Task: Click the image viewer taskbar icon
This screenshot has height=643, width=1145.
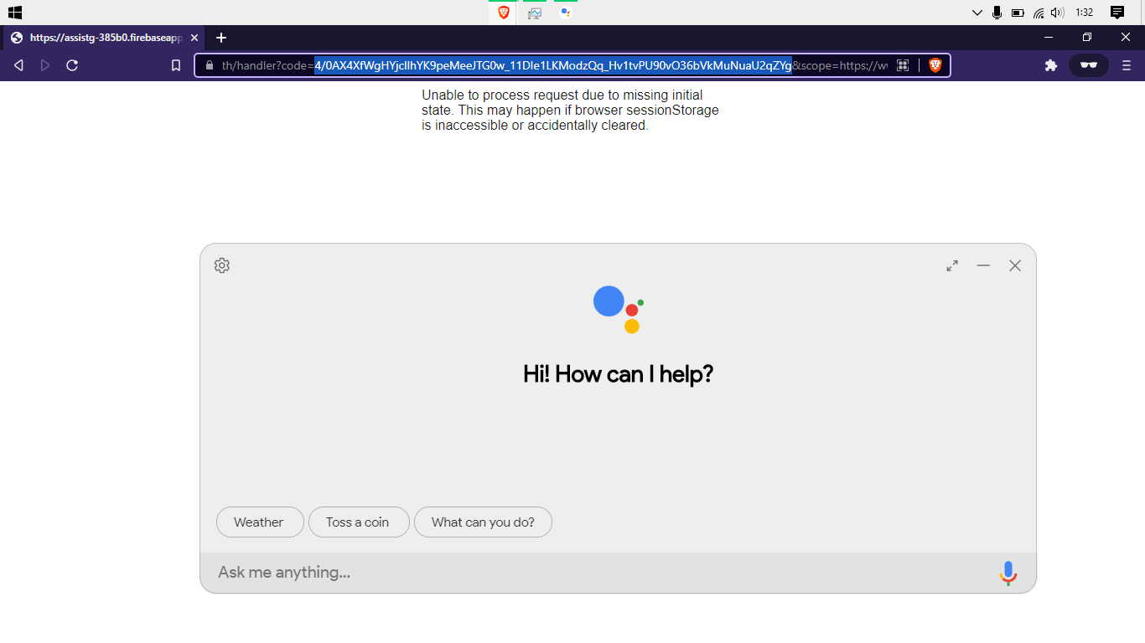Action: (x=535, y=13)
